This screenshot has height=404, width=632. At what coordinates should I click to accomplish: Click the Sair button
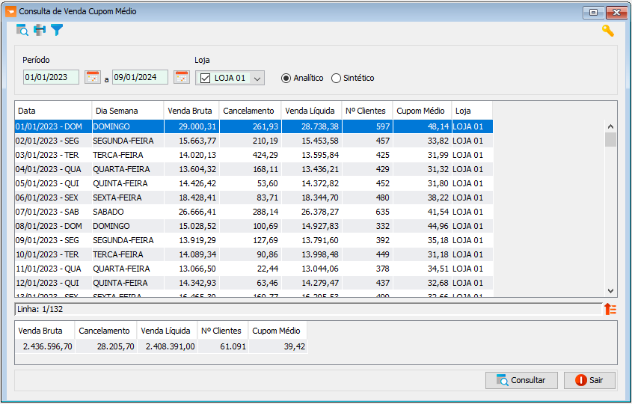[589, 380]
